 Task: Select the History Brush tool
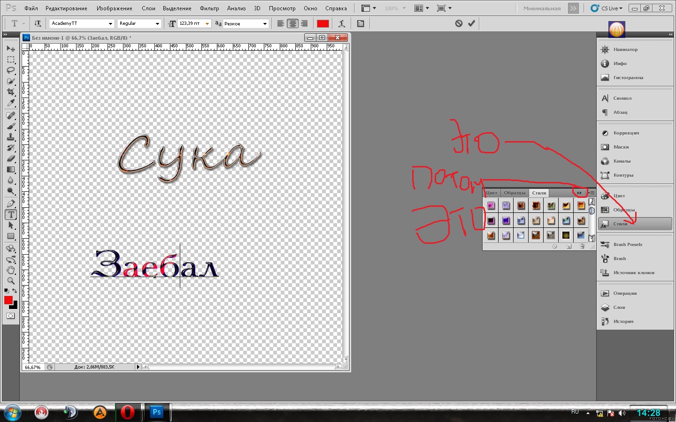(11, 148)
